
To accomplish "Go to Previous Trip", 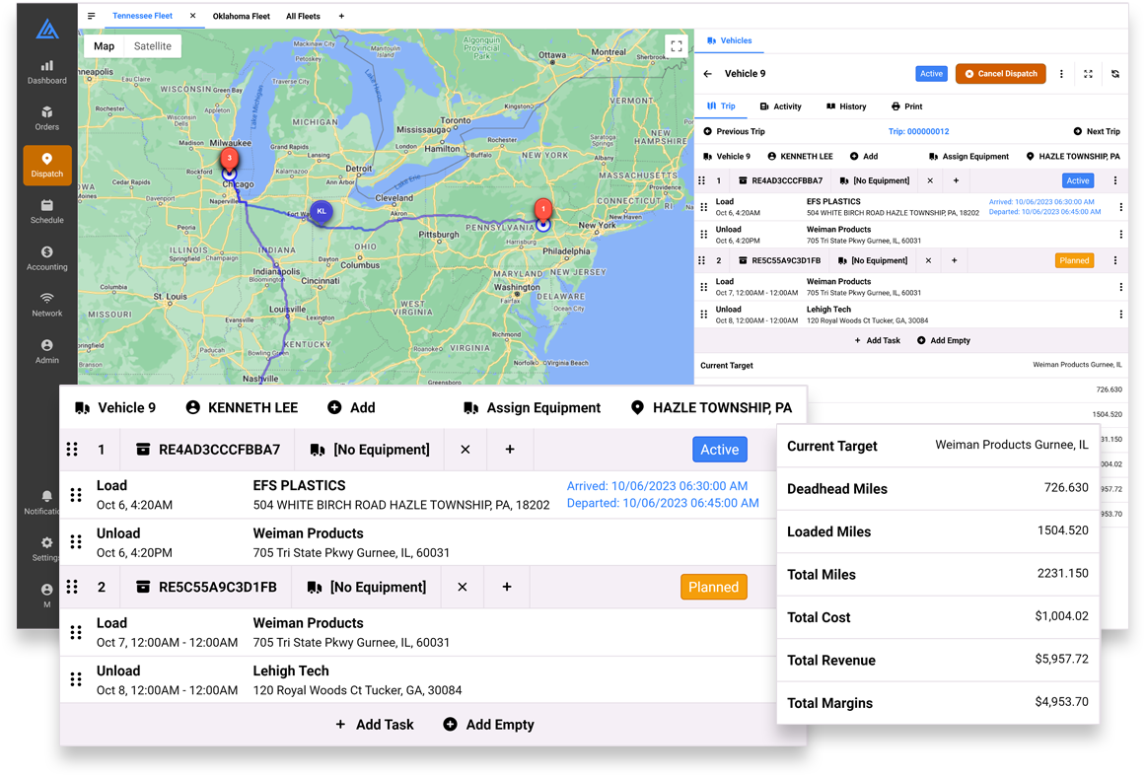I will point(734,131).
